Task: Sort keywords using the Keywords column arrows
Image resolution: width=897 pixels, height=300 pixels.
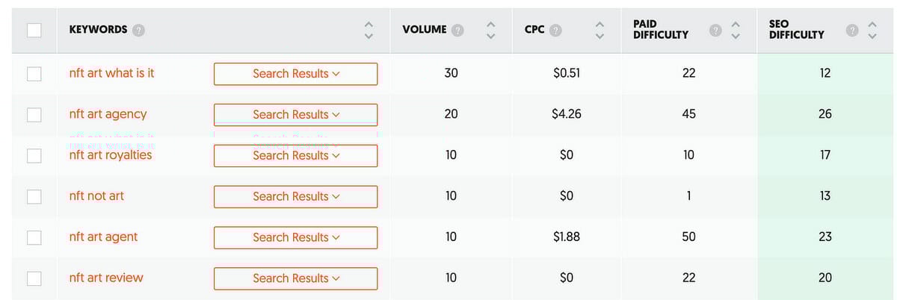Action: 368,30
